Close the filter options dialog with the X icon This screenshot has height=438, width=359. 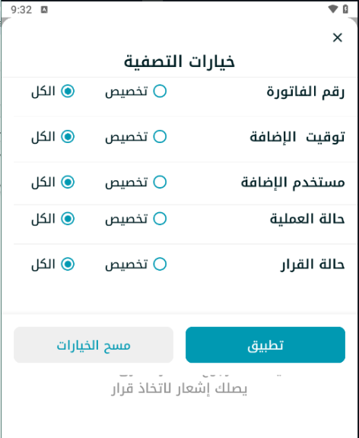click(338, 37)
